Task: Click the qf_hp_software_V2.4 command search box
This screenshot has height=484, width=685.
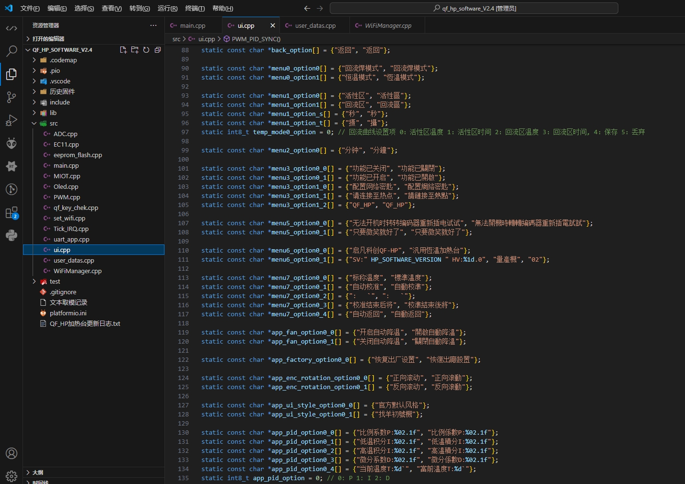Action: pyautogui.click(x=474, y=9)
